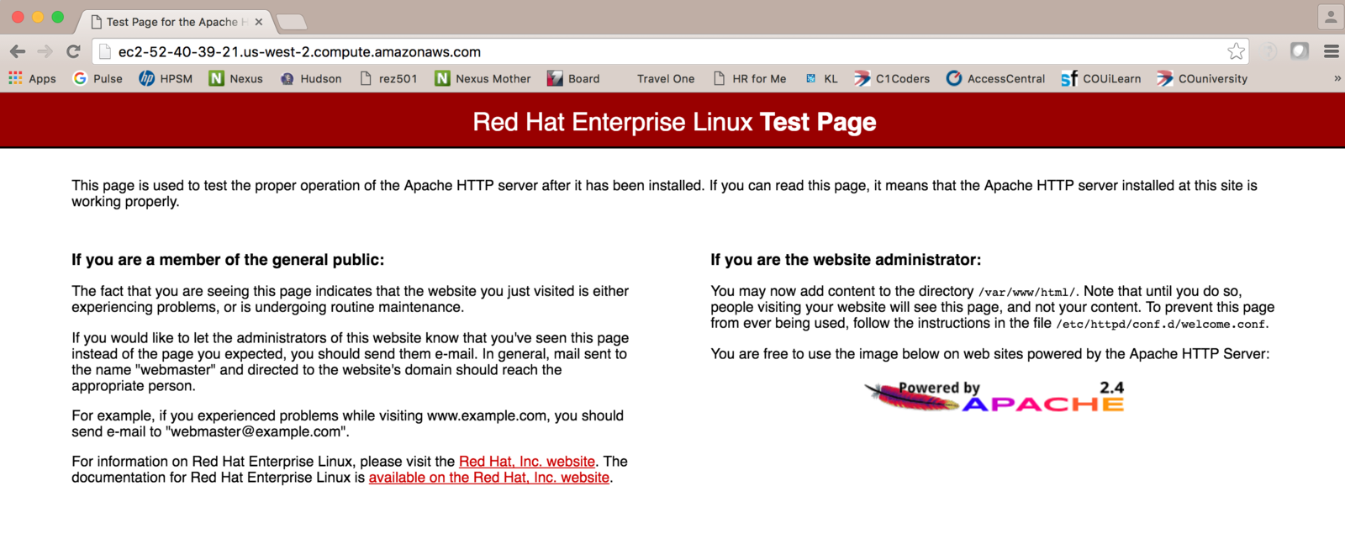The image size is (1345, 550).
Task: Close the Test Page tab
Action: point(259,22)
